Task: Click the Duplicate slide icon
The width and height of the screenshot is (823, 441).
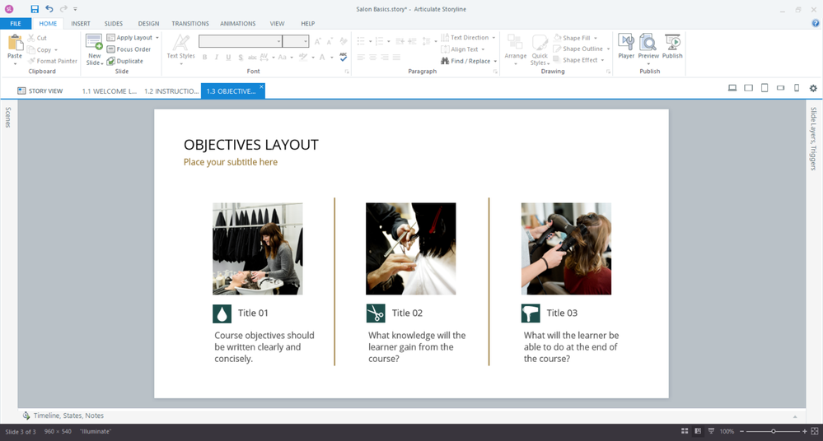Action: click(111, 61)
